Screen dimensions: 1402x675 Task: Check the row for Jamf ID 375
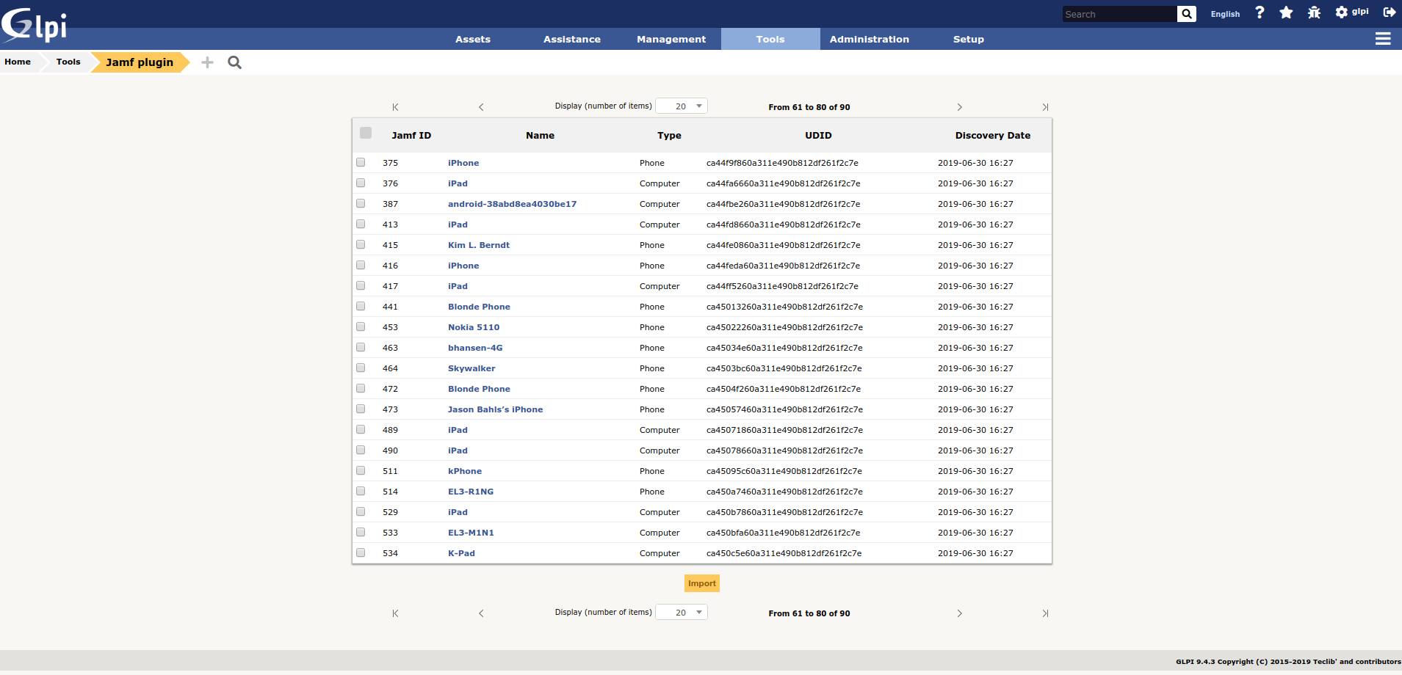[361, 162]
